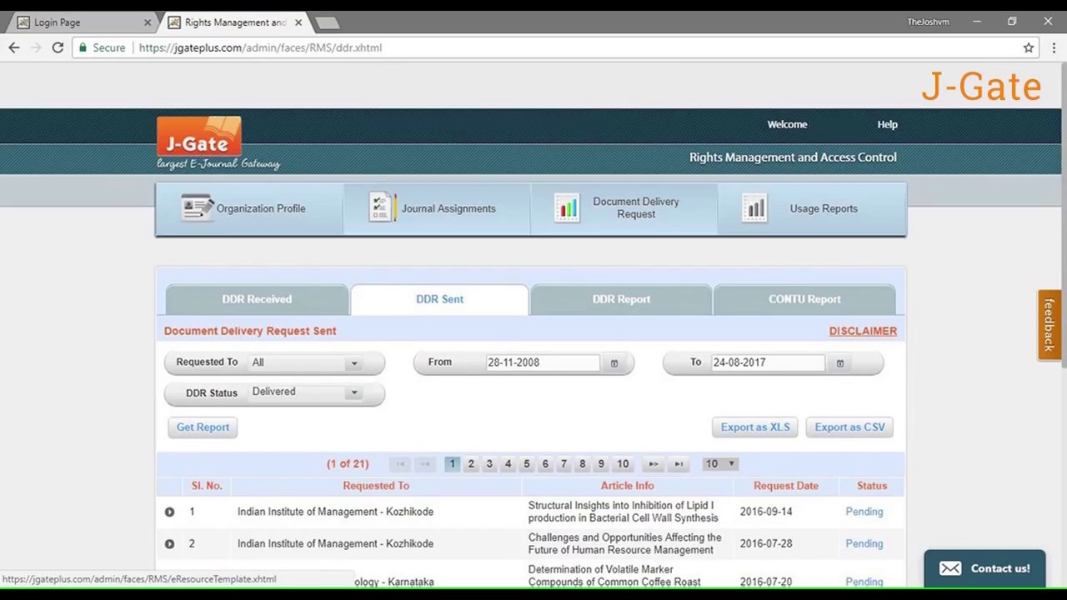Click the J-Gate logo
Viewport: 1067px width, 600px height.
pyautogui.click(x=199, y=142)
